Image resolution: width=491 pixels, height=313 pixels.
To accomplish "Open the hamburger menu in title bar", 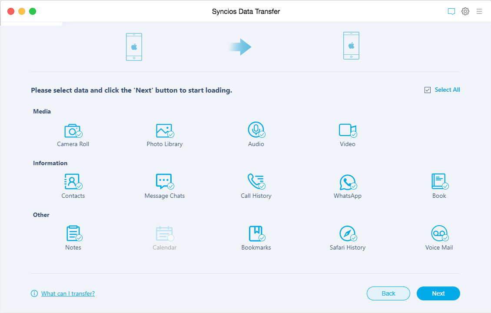I will [x=479, y=11].
